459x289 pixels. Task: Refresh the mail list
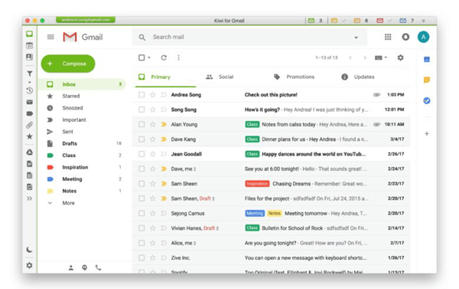click(x=164, y=57)
